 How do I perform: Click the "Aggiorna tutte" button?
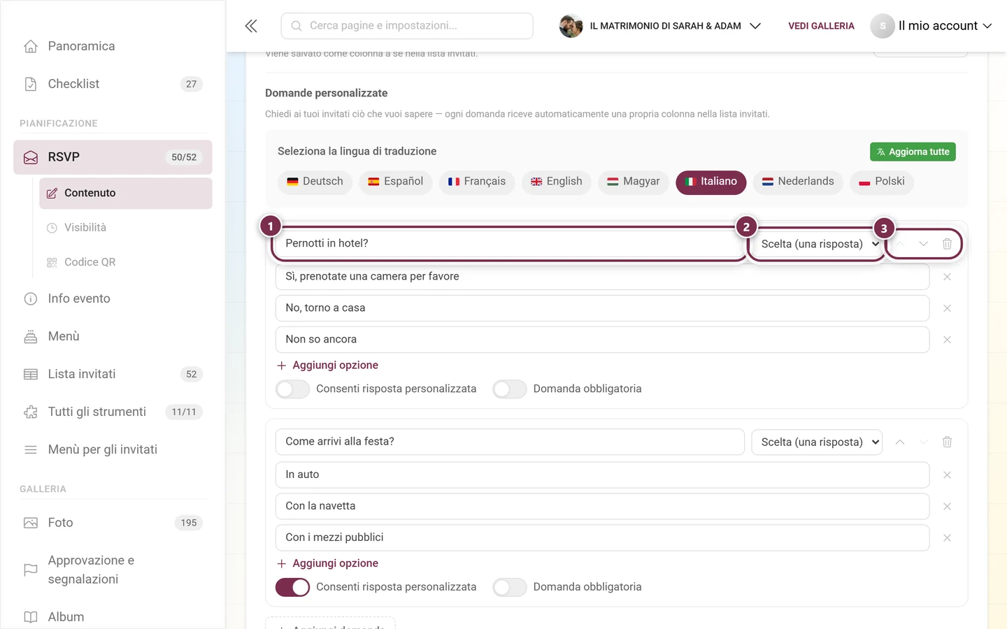point(913,152)
